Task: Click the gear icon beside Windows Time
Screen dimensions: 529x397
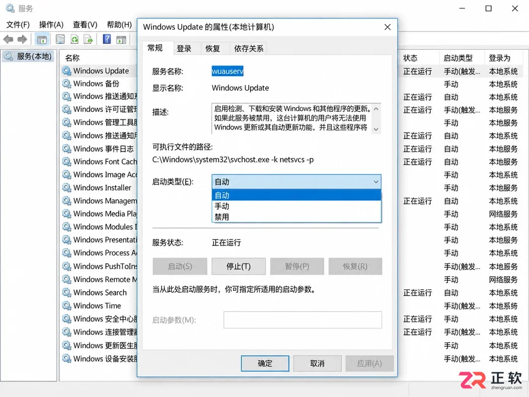Action: click(x=67, y=306)
